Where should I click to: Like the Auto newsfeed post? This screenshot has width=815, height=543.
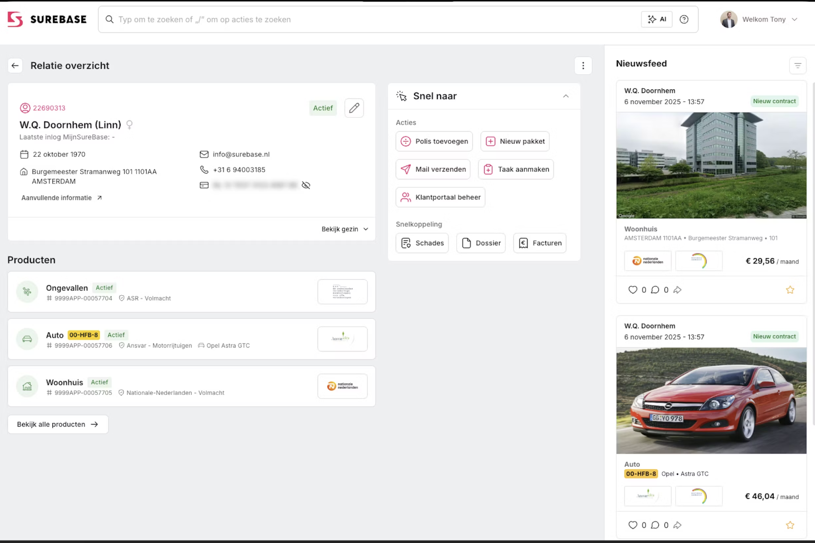[x=632, y=525]
